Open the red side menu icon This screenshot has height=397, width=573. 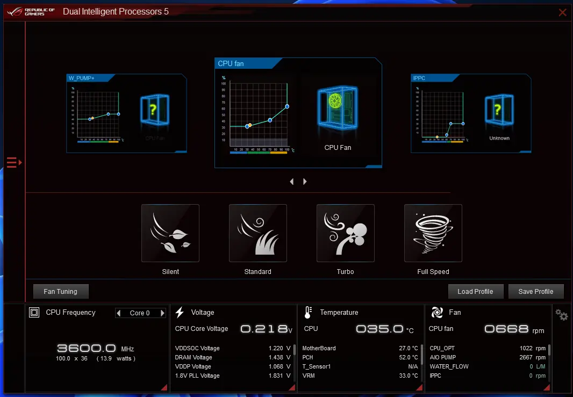point(15,162)
